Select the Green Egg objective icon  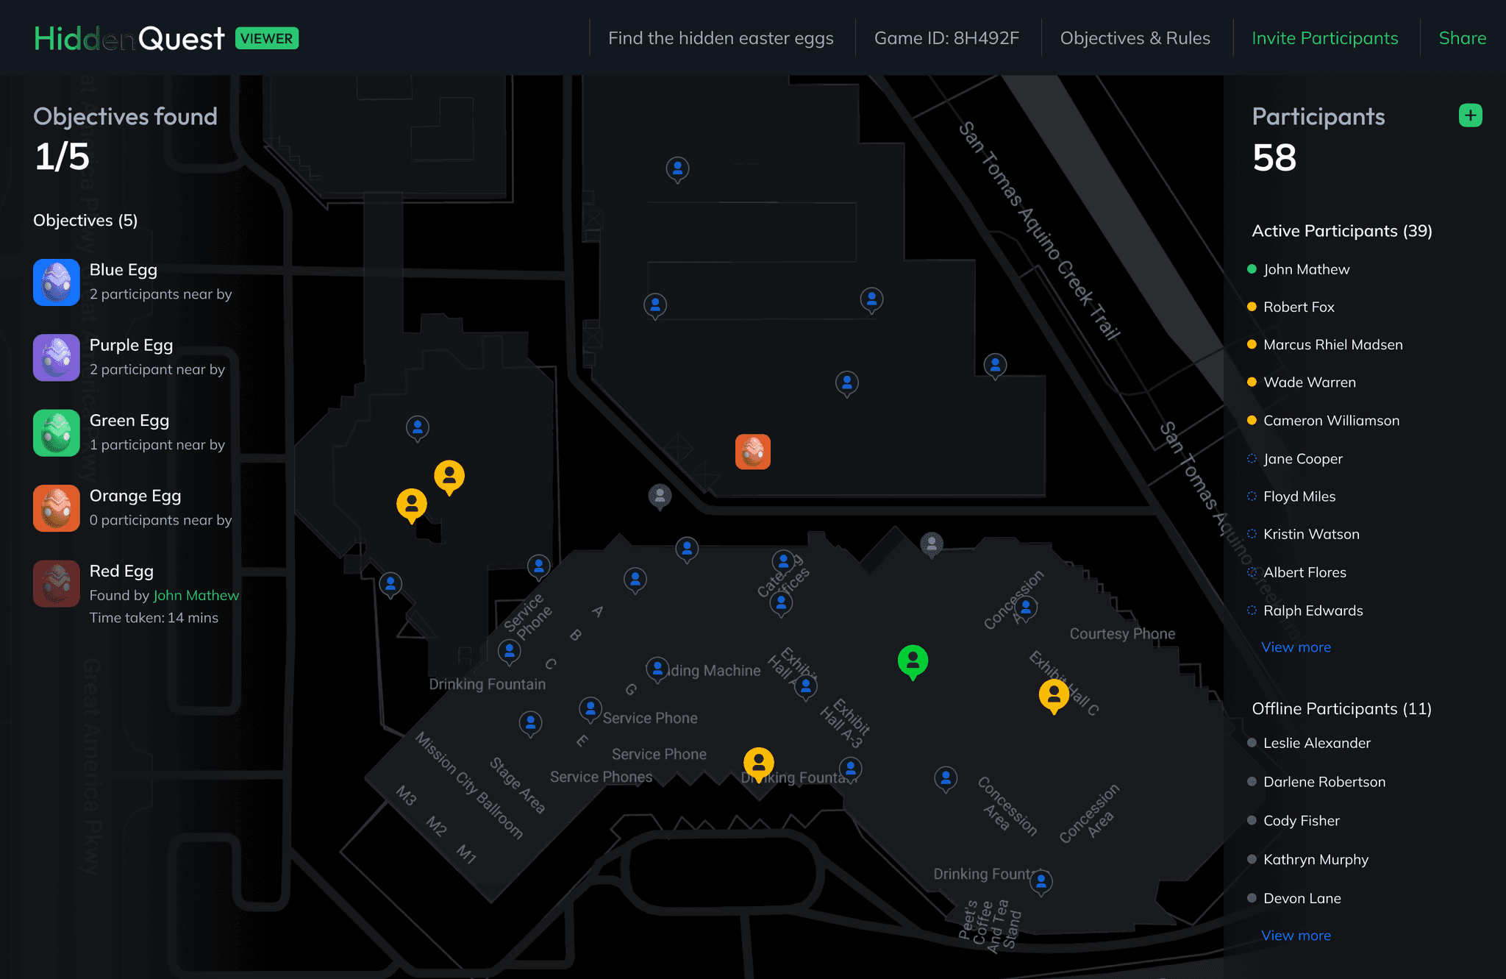click(57, 432)
